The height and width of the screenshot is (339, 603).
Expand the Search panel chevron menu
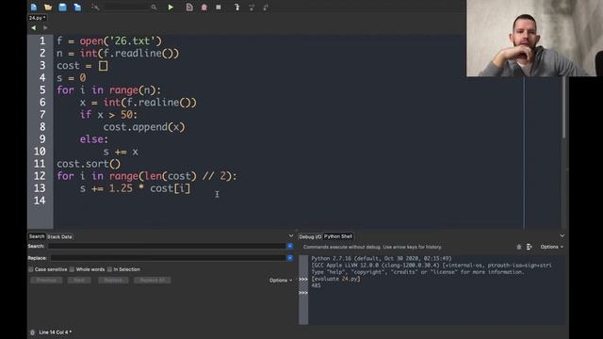point(291,236)
